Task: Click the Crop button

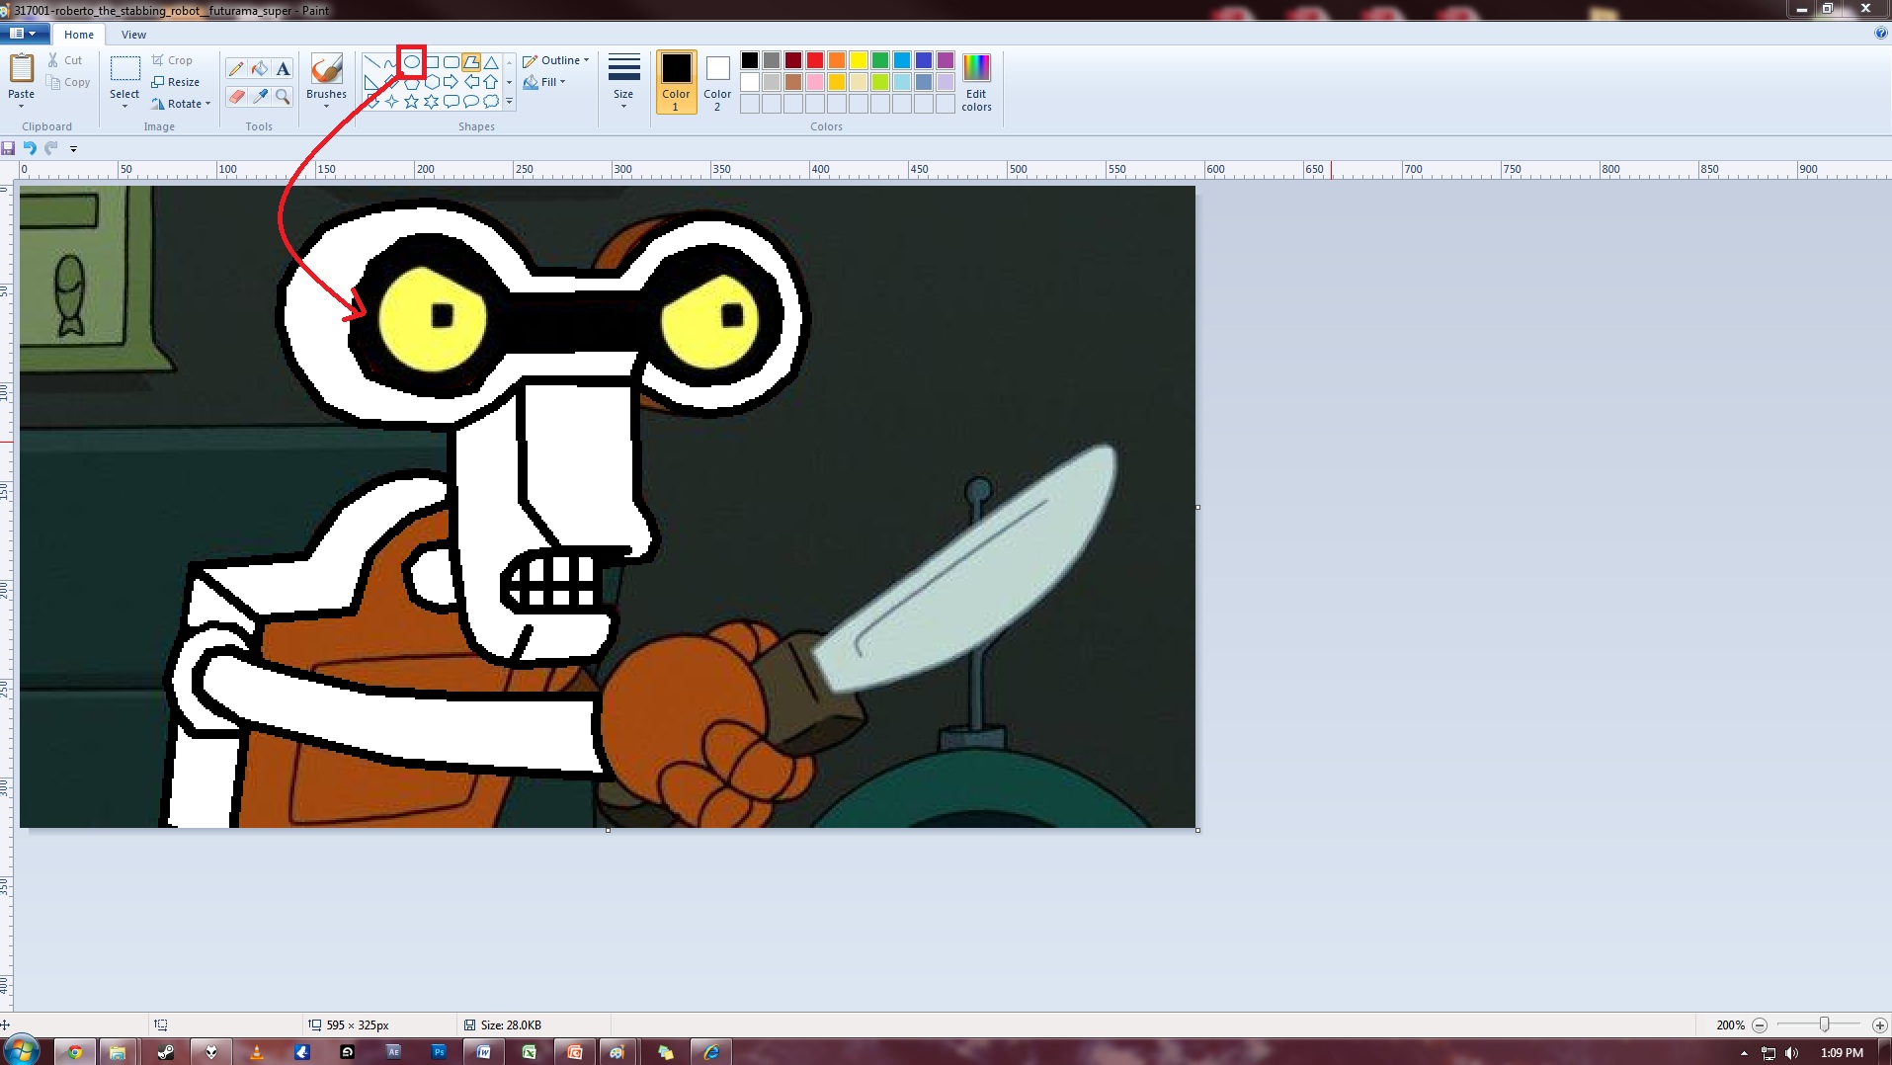Action: pyautogui.click(x=172, y=60)
